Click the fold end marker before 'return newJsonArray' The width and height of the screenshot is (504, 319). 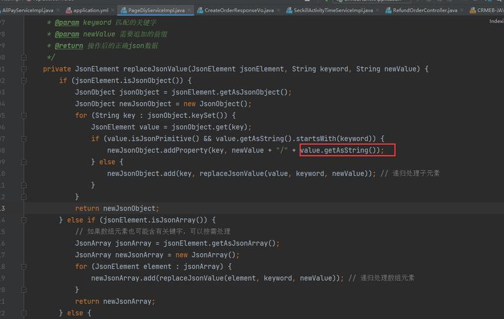[x=24, y=290]
